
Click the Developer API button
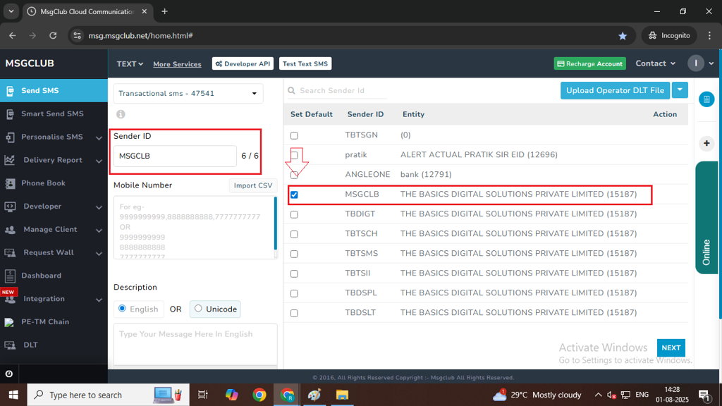[x=243, y=63]
